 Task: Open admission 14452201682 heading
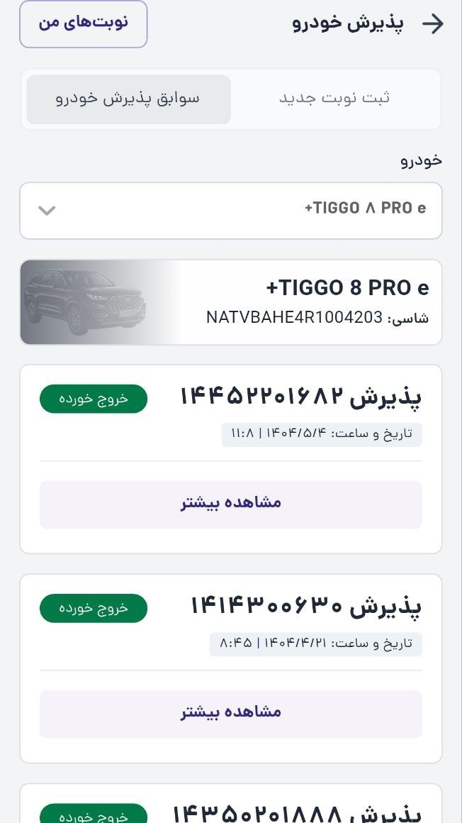pos(300,396)
